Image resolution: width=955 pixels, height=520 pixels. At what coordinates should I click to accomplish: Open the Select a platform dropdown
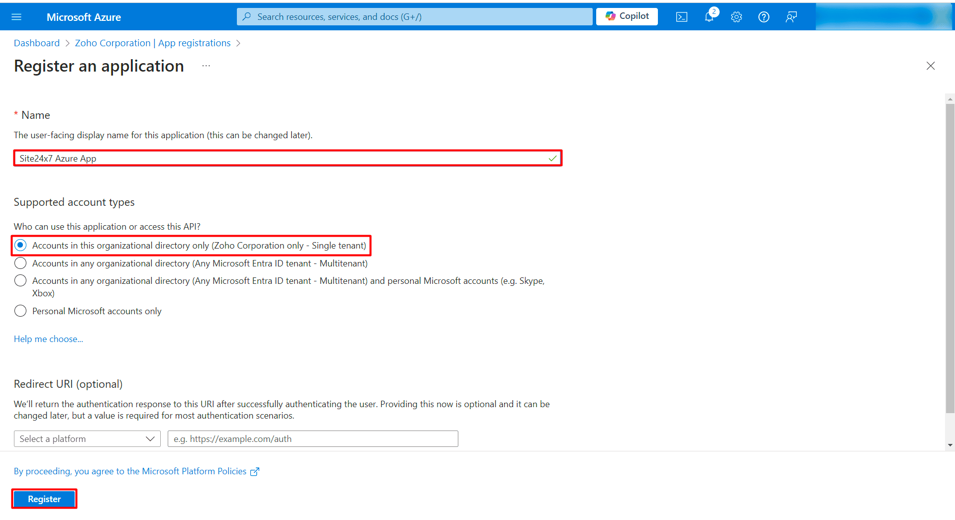(87, 438)
